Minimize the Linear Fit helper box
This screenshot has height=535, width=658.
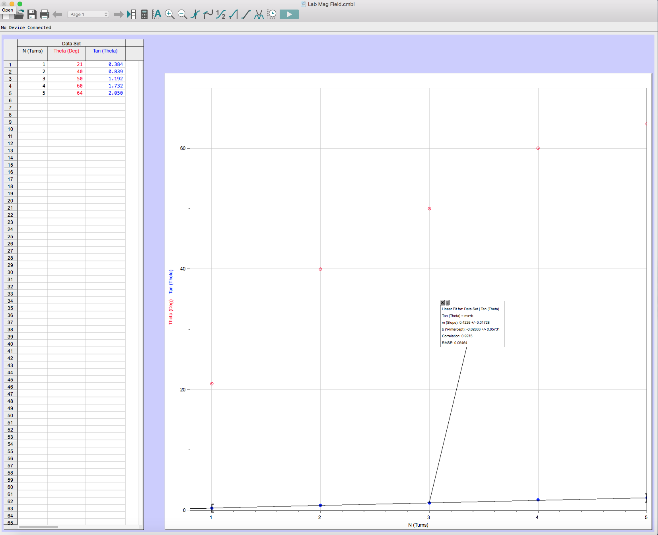448,303
